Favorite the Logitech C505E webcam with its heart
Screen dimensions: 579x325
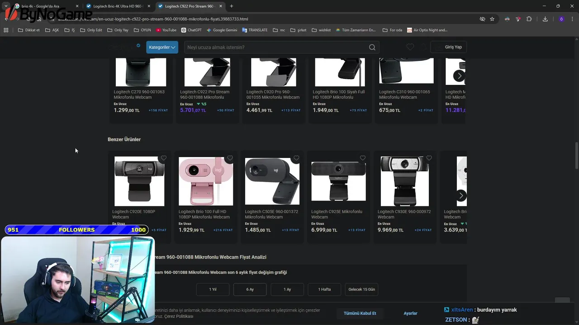click(296, 158)
